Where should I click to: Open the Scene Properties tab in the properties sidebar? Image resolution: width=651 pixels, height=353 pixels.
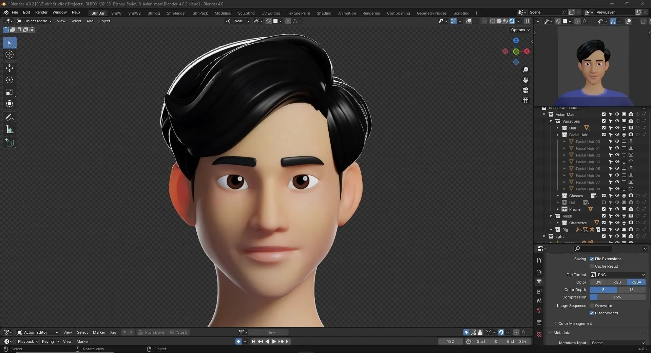539,301
